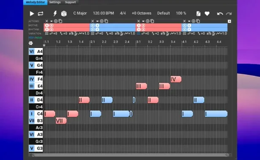This screenshot has width=260, height=160.
Task: Click minus action icon on bar 2
Action: (x=97, y=21)
